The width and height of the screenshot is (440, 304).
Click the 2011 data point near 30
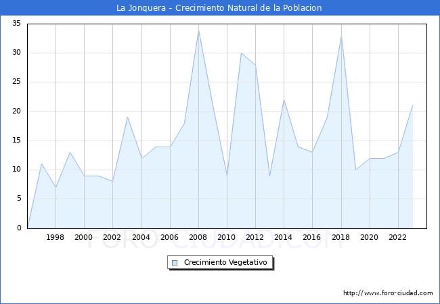point(241,53)
